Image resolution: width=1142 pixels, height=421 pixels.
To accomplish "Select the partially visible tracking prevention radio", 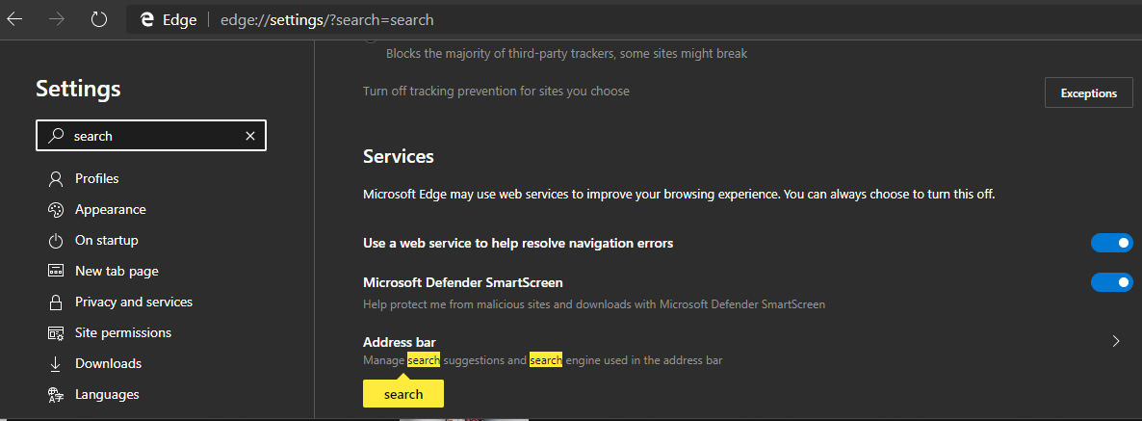I will 371,40.
